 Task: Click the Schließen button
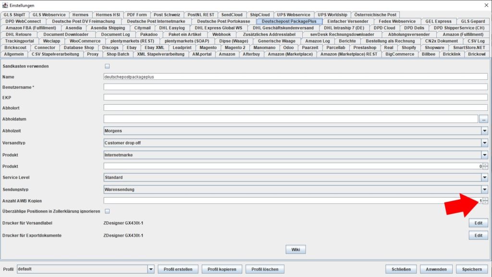click(x=401, y=269)
